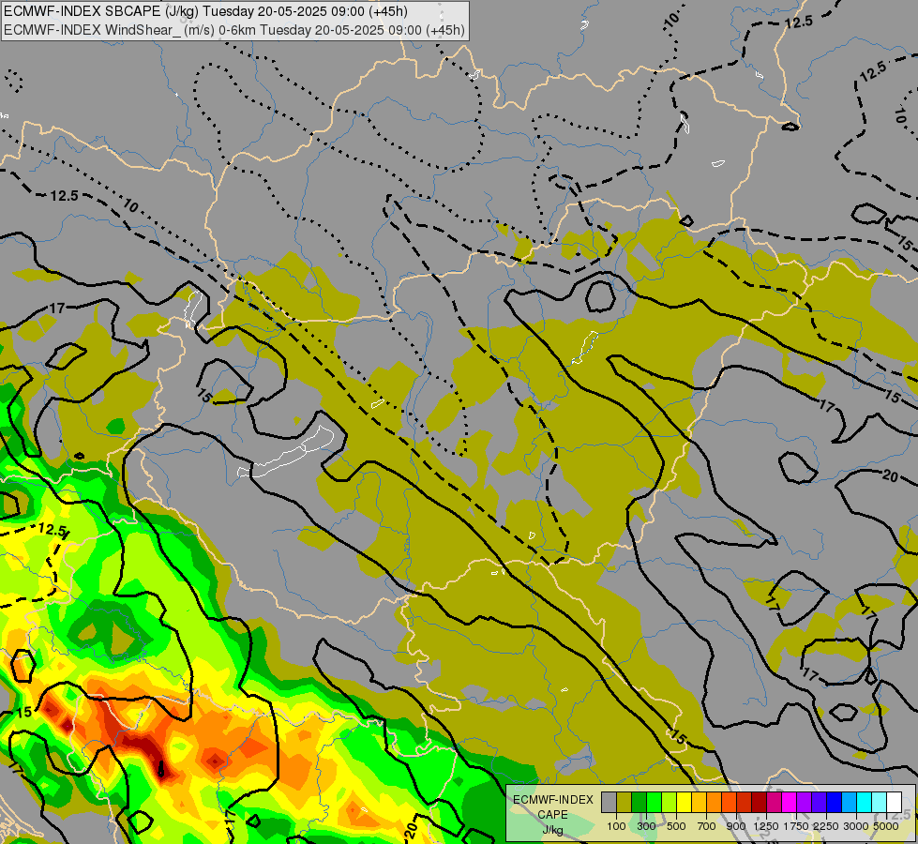Click the 700 legend tick label
Screen dimensions: 918x844
tap(707, 826)
